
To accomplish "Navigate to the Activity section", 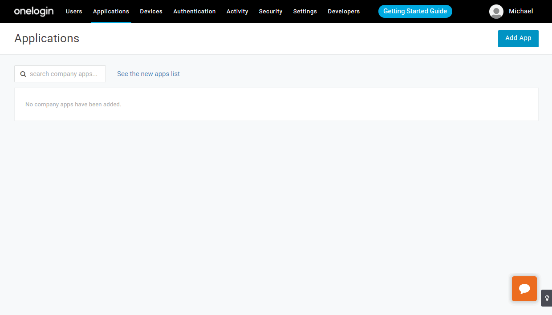I will [x=237, y=12].
